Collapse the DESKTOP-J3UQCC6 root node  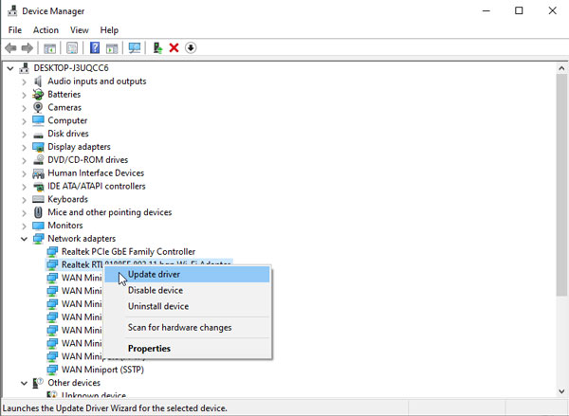[x=10, y=68]
